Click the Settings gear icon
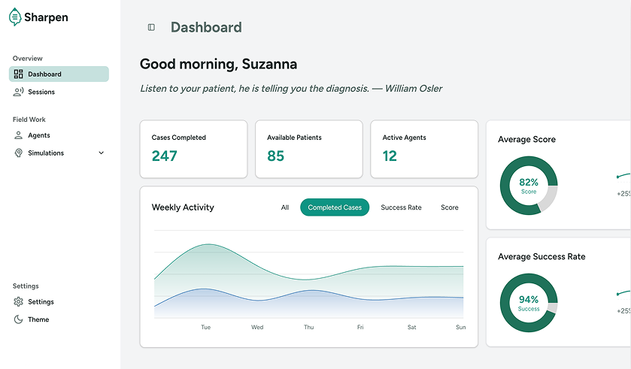This screenshot has width=631, height=369. point(19,302)
